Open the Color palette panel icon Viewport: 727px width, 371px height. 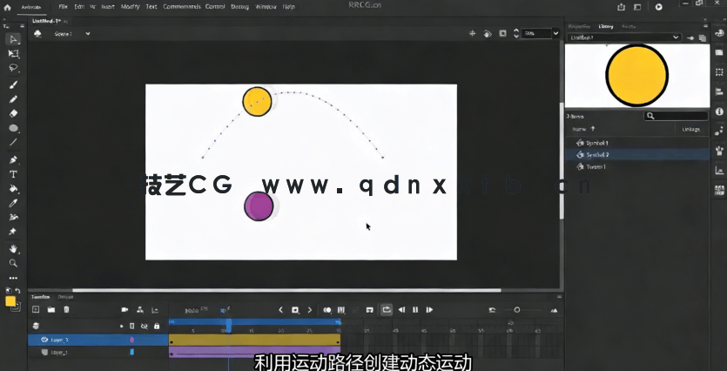point(719,32)
